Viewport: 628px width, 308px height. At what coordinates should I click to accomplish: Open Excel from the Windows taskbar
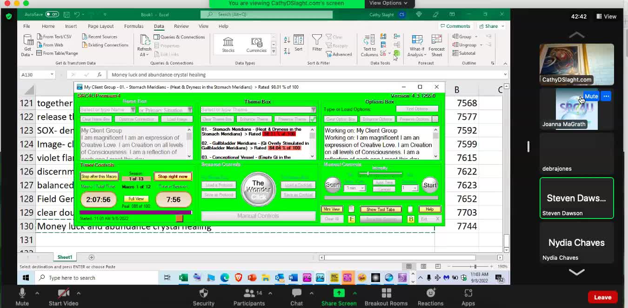point(183,277)
